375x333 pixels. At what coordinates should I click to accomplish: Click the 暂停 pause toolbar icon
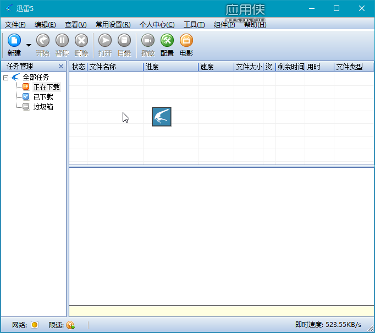62,40
